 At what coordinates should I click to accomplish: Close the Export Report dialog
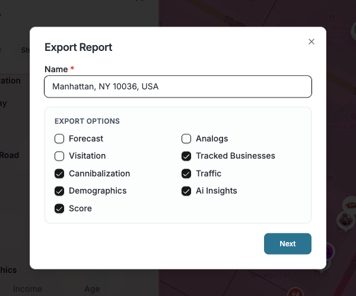(311, 41)
